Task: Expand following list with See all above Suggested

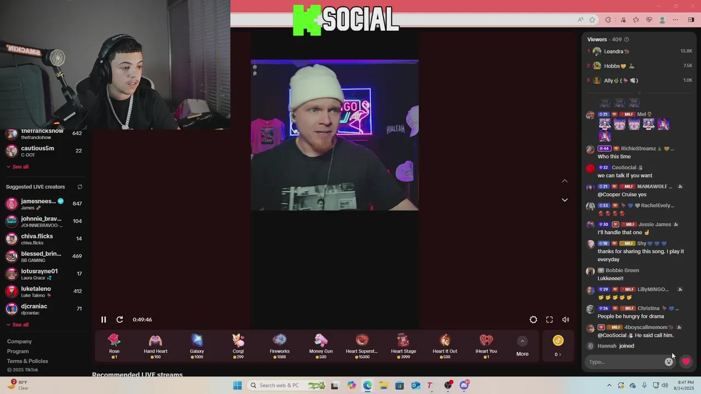Action: point(17,167)
